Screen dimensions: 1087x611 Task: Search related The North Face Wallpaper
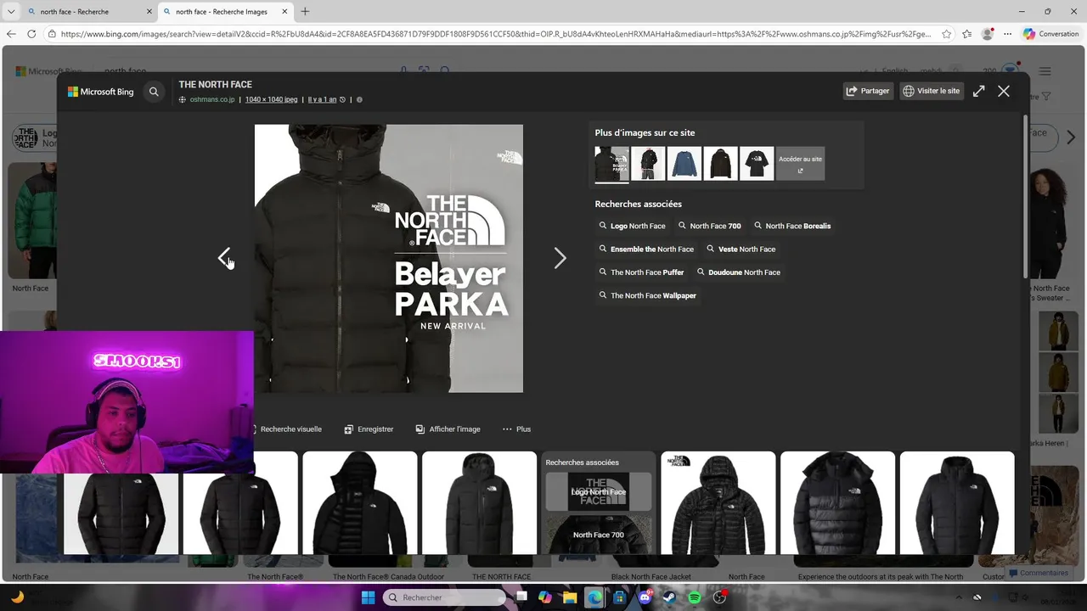pos(647,295)
